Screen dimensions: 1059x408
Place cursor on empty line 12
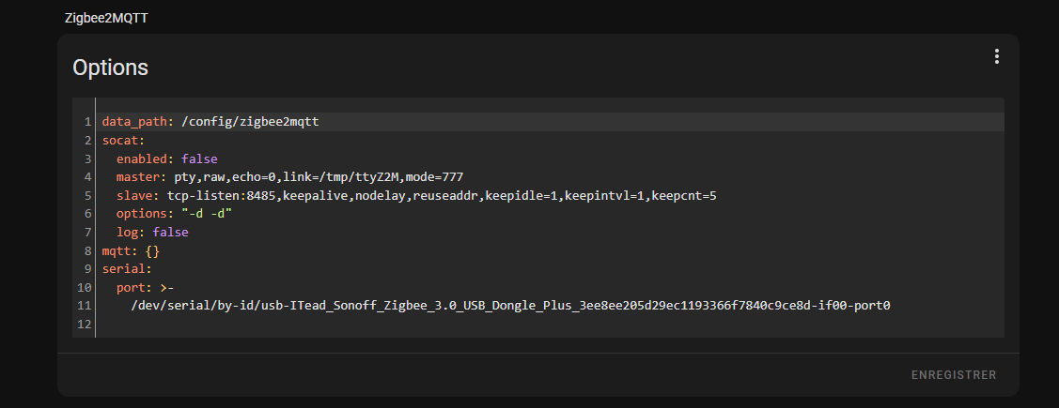click(550, 324)
